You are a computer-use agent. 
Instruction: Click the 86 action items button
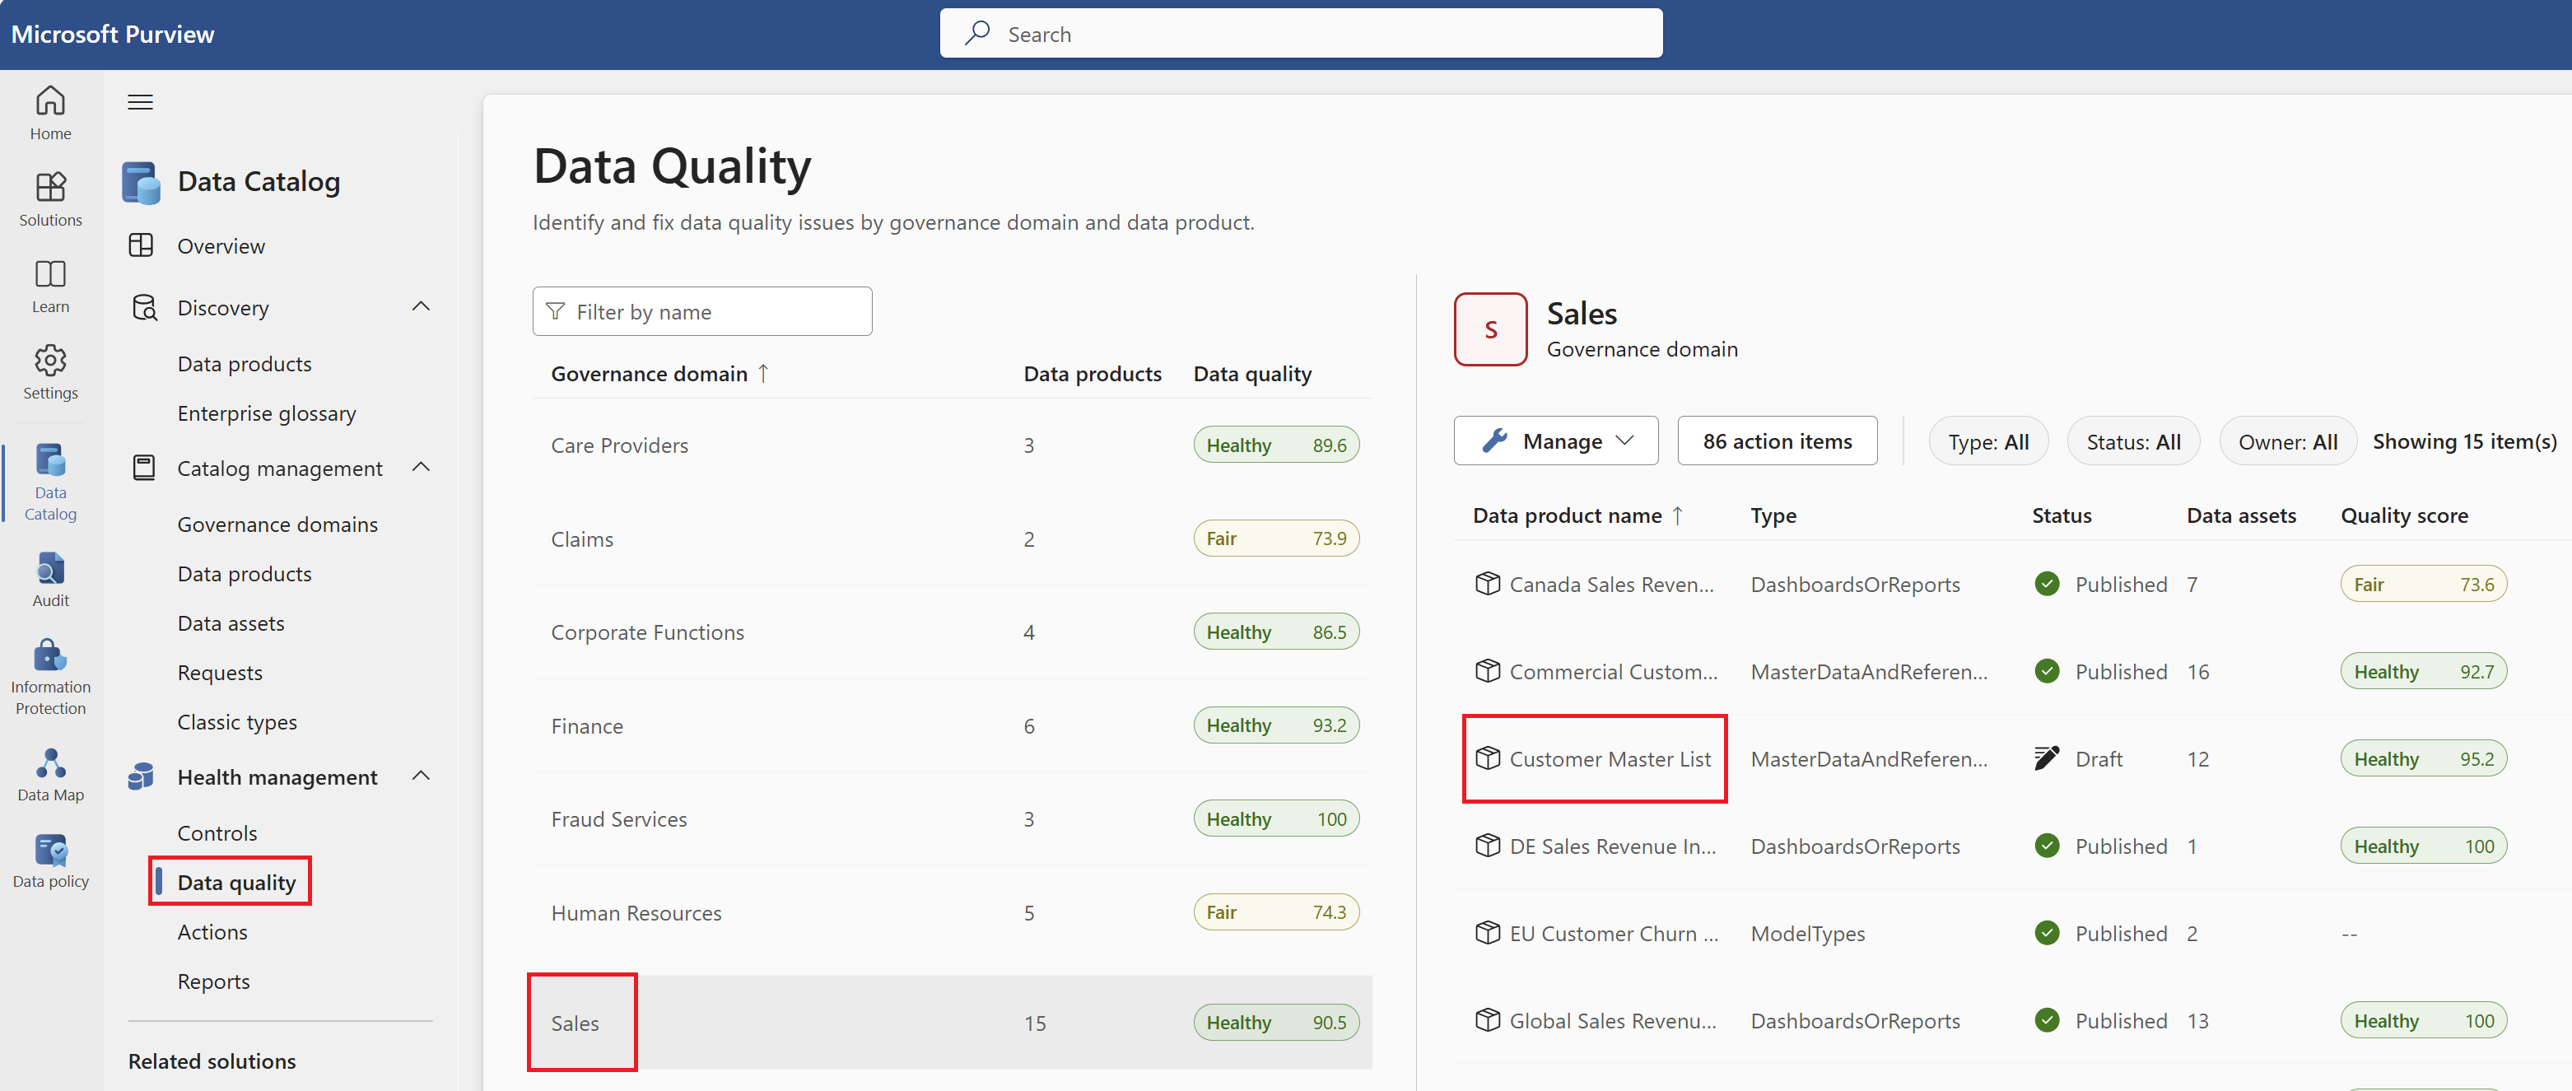click(1776, 441)
